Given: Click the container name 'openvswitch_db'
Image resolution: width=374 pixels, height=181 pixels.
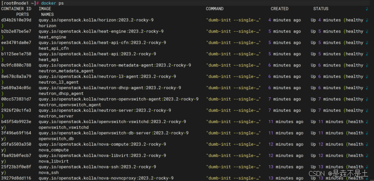Looking at the screenshot, I should pos(56,138).
